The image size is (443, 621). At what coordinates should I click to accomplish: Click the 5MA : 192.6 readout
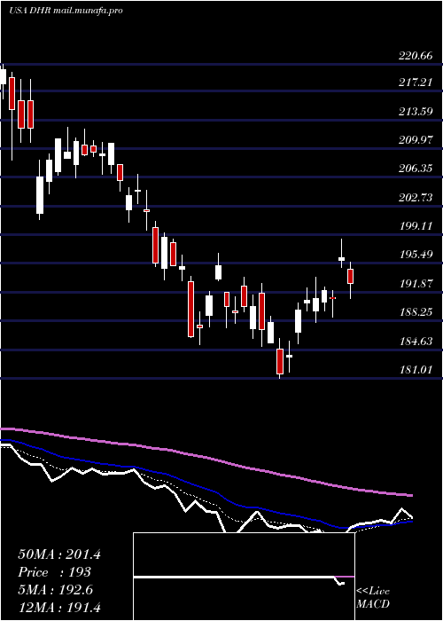click(56, 590)
